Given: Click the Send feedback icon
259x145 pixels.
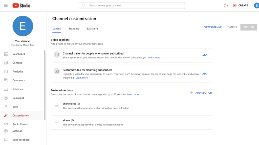Looking at the screenshot, I should pyautogui.click(x=6, y=140).
